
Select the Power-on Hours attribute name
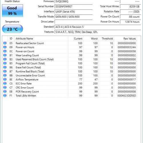tap(25, 47)
